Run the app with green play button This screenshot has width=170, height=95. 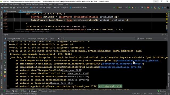click(129, 8)
